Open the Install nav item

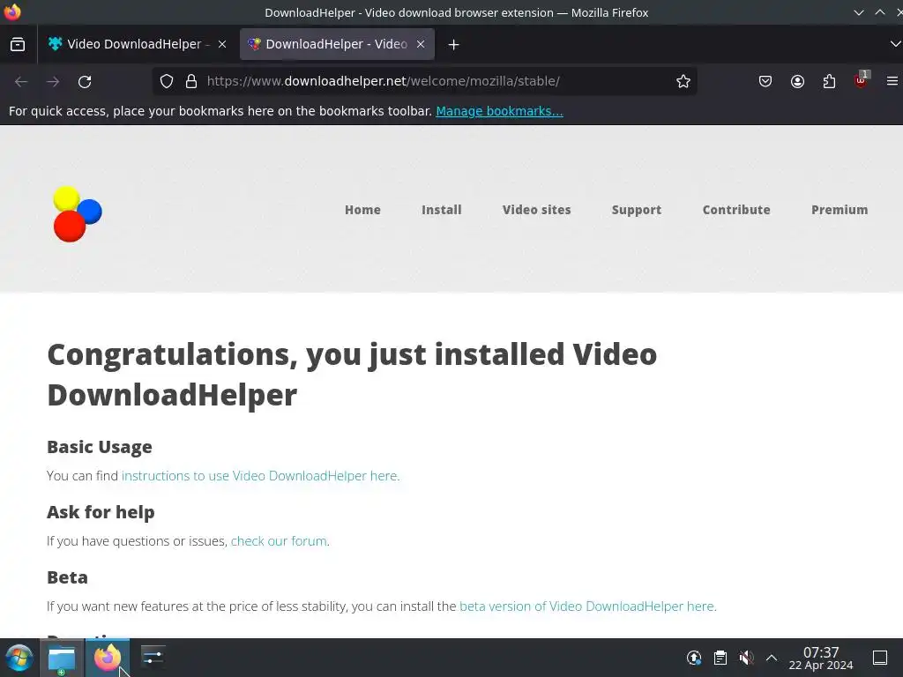442,210
